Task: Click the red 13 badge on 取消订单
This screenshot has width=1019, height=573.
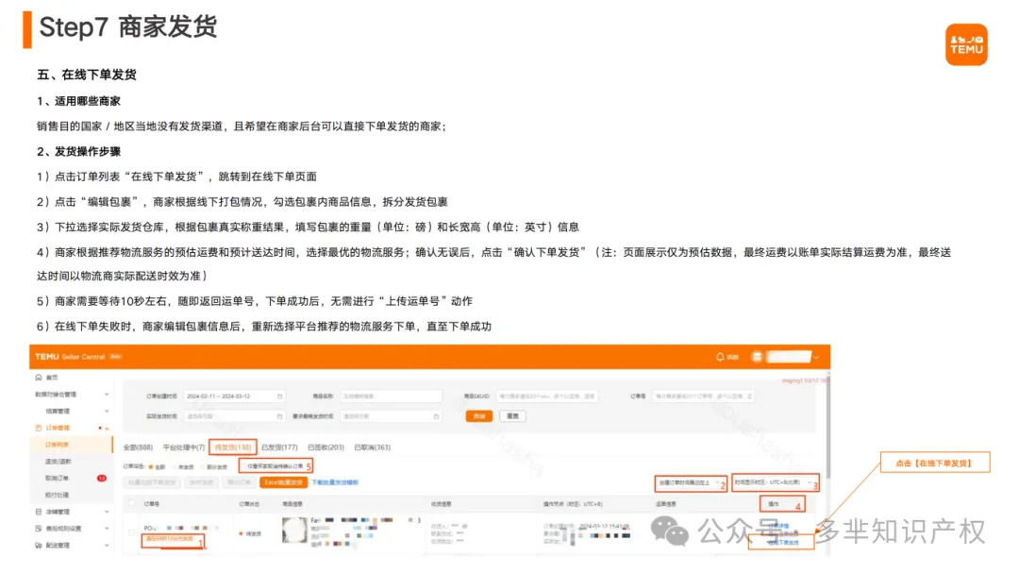Action: click(101, 478)
